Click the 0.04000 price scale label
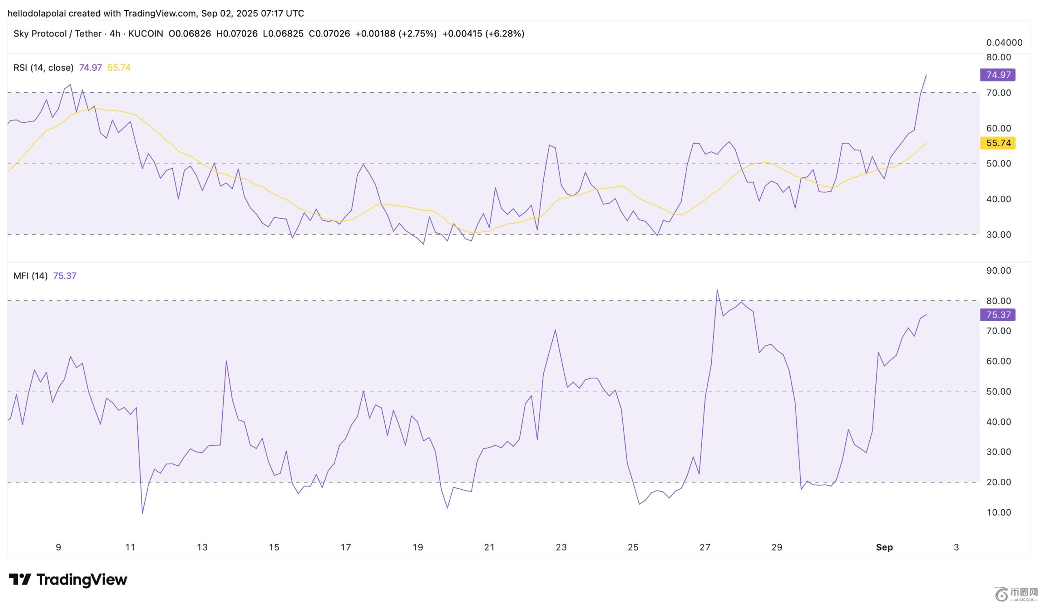Screen dimensions: 1038x602 point(1004,43)
